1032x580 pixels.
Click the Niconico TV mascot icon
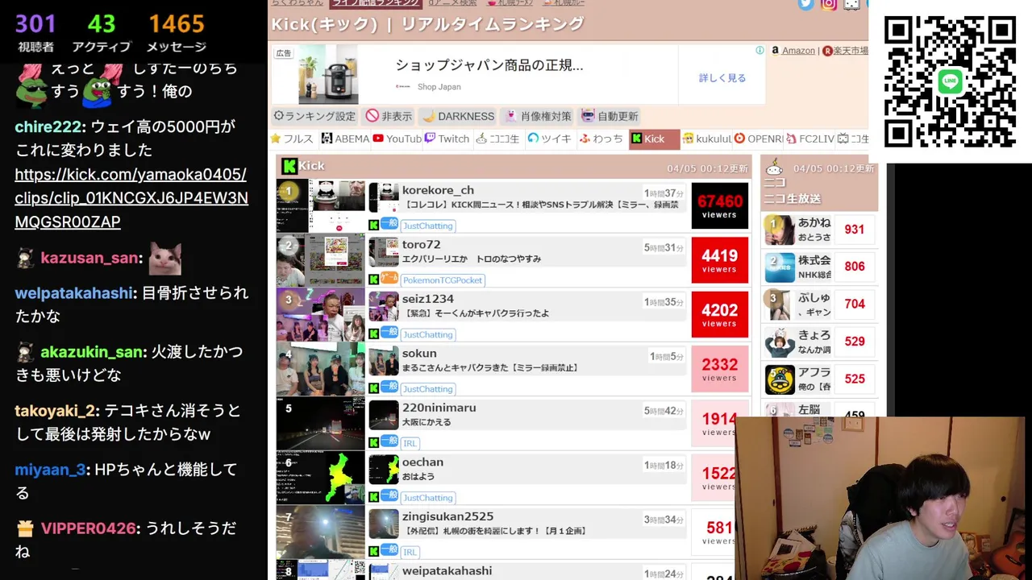(x=774, y=168)
